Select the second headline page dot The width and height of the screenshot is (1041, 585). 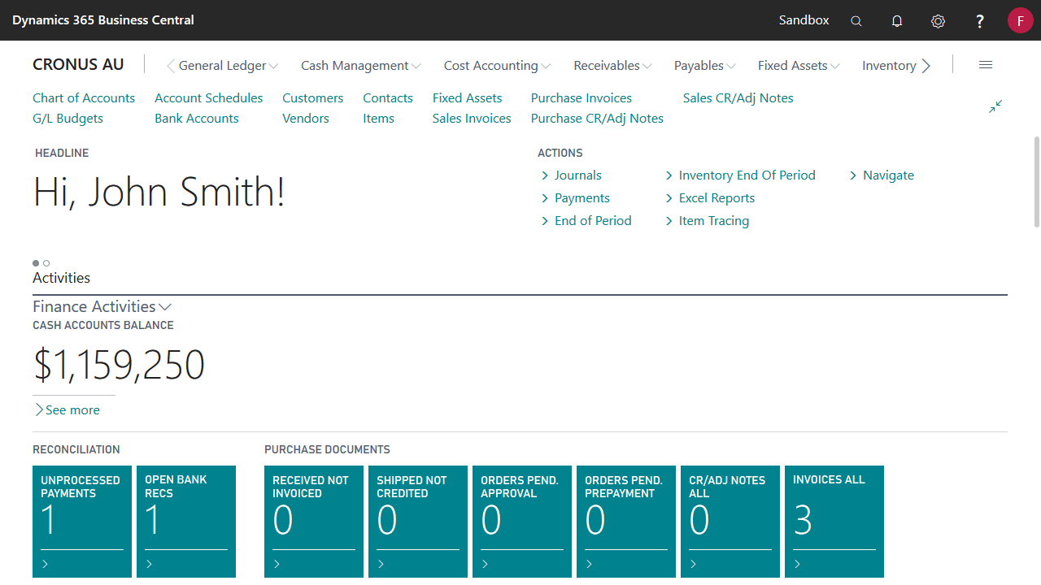(x=46, y=263)
